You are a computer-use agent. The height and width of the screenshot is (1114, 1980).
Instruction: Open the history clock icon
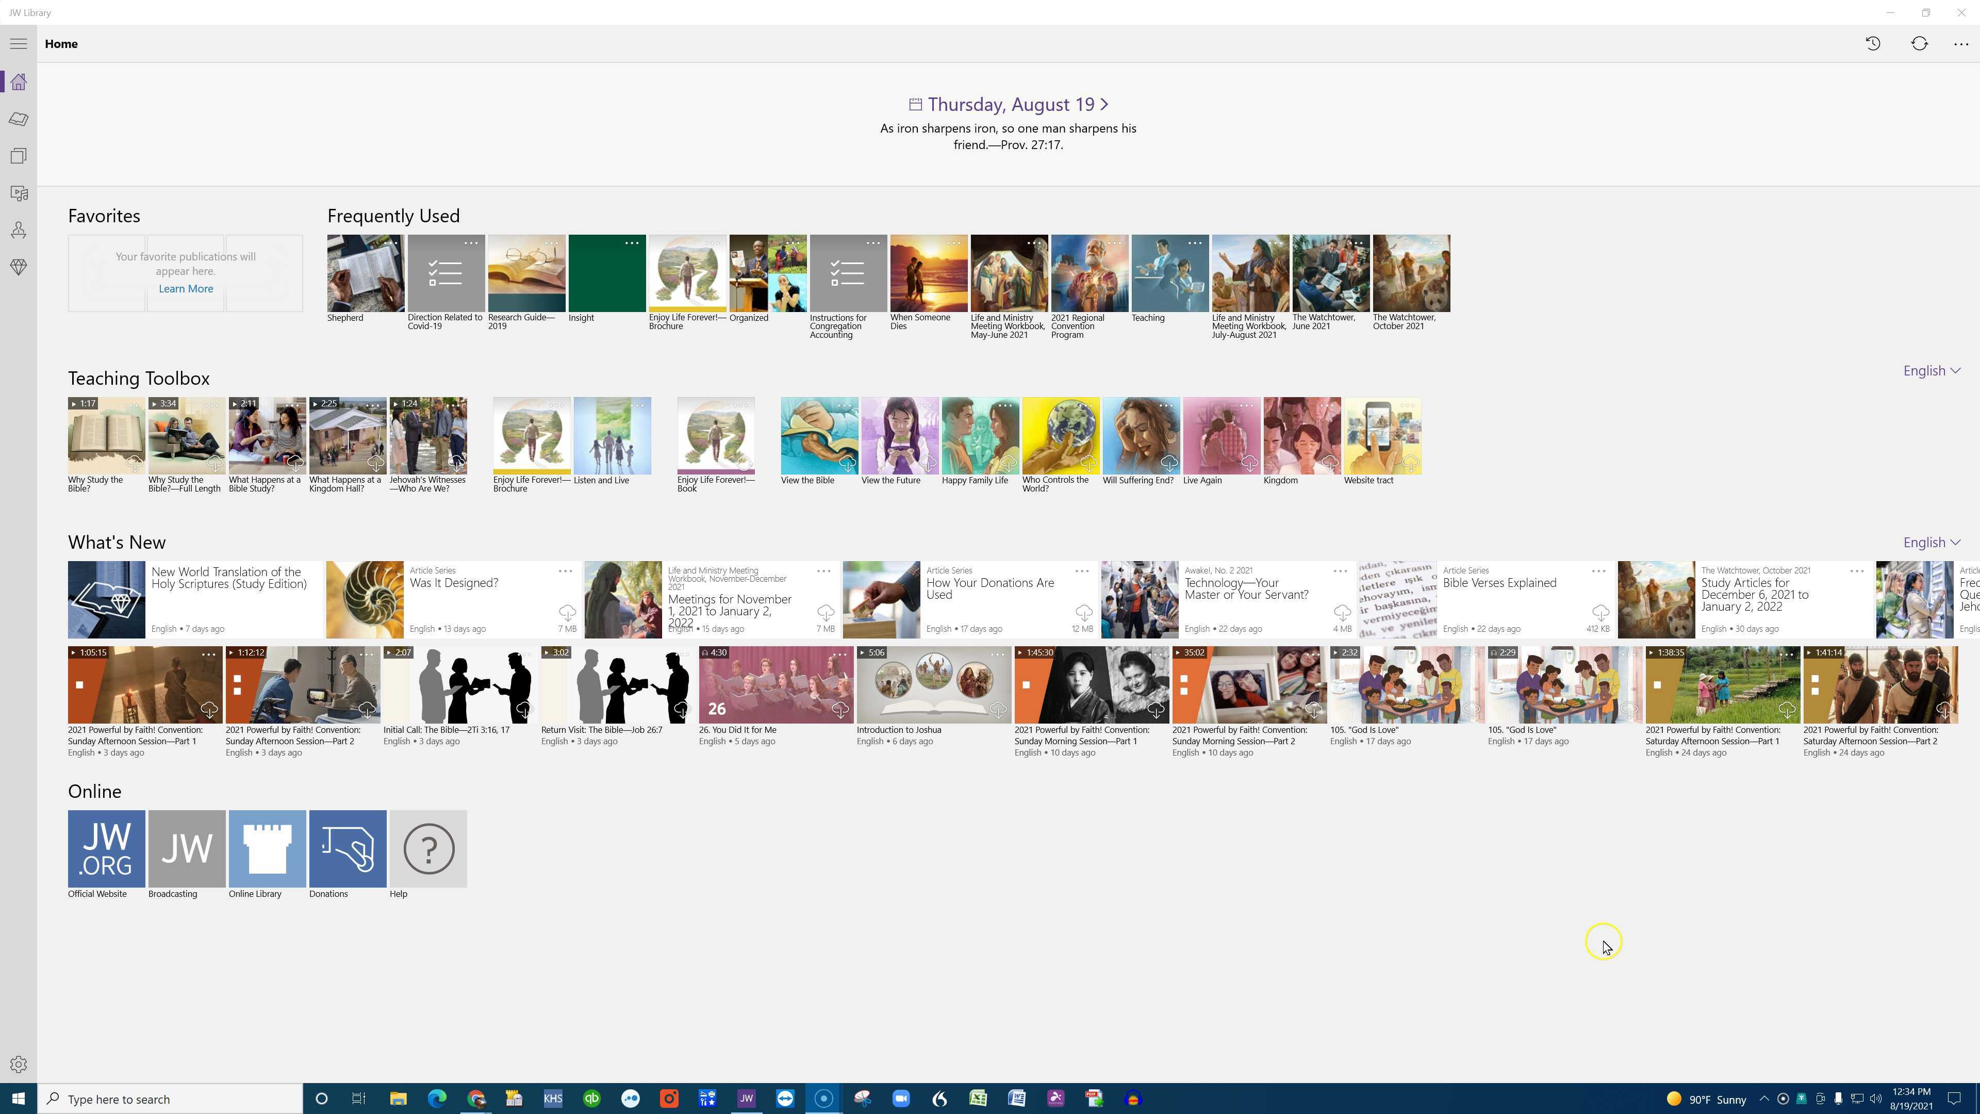click(x=1872, y=44)
